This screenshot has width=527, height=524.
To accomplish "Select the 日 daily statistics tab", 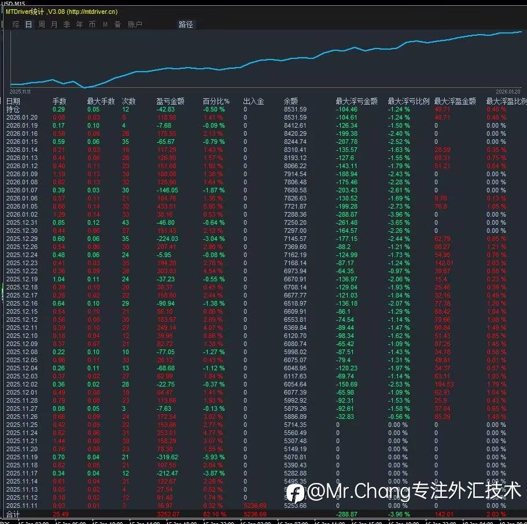I will point(28,24).
